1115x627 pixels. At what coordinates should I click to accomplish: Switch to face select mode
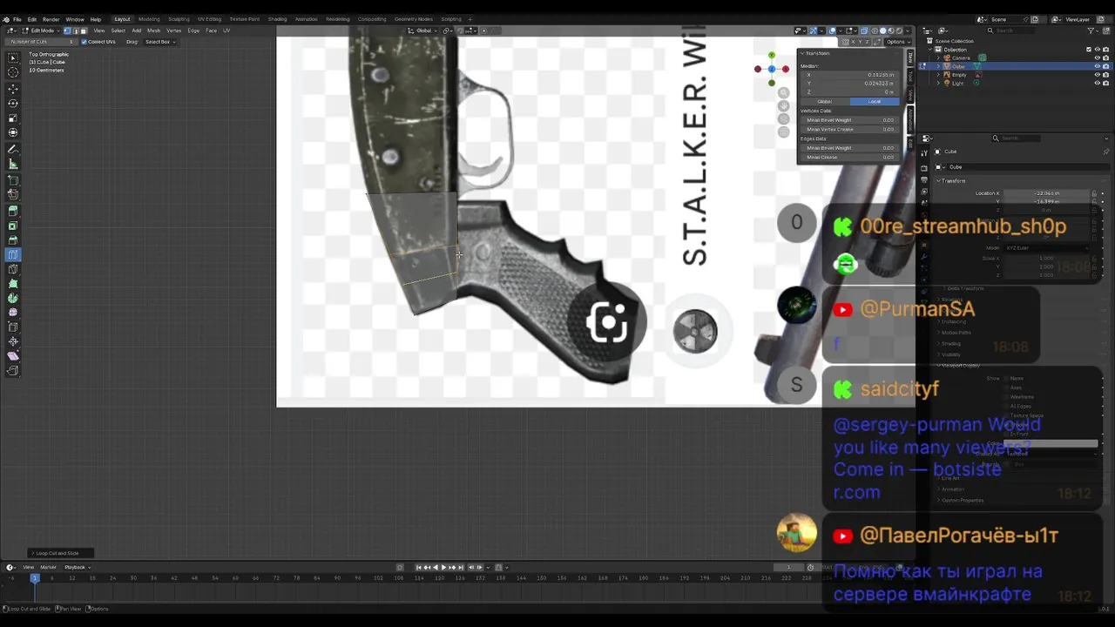tap(84, 30)
